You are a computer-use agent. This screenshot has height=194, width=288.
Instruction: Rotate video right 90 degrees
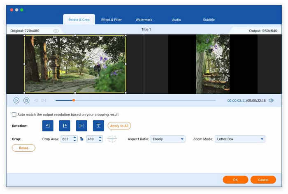[x=65, y=126]
